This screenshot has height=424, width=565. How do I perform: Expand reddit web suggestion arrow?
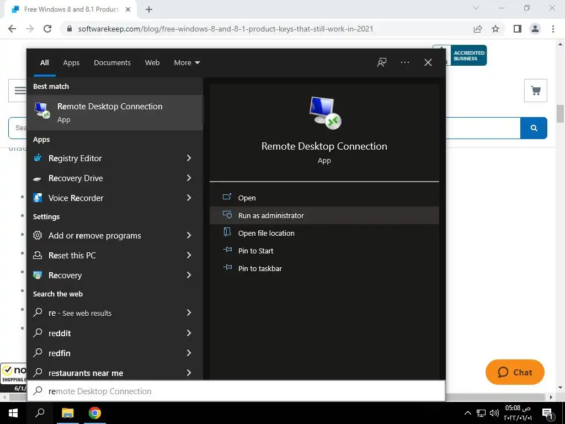[x=189, y=333]
